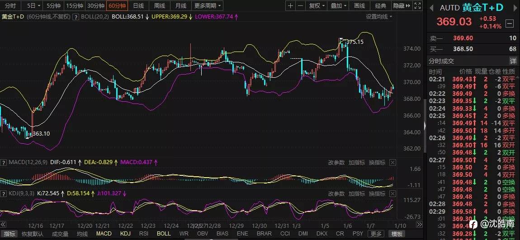The height and width of the screenshot is (240, 520).
Task: Enter fullscreen chart mode icon
Action: 417,5
